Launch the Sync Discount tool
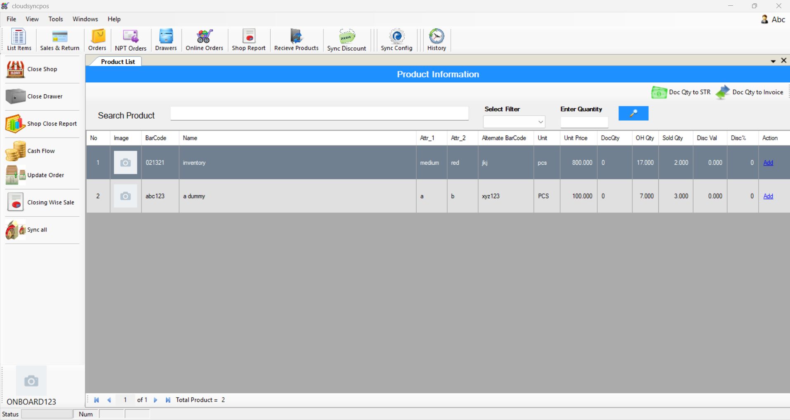This screenshot has height=420, width=790. click(x=347, y=40)
